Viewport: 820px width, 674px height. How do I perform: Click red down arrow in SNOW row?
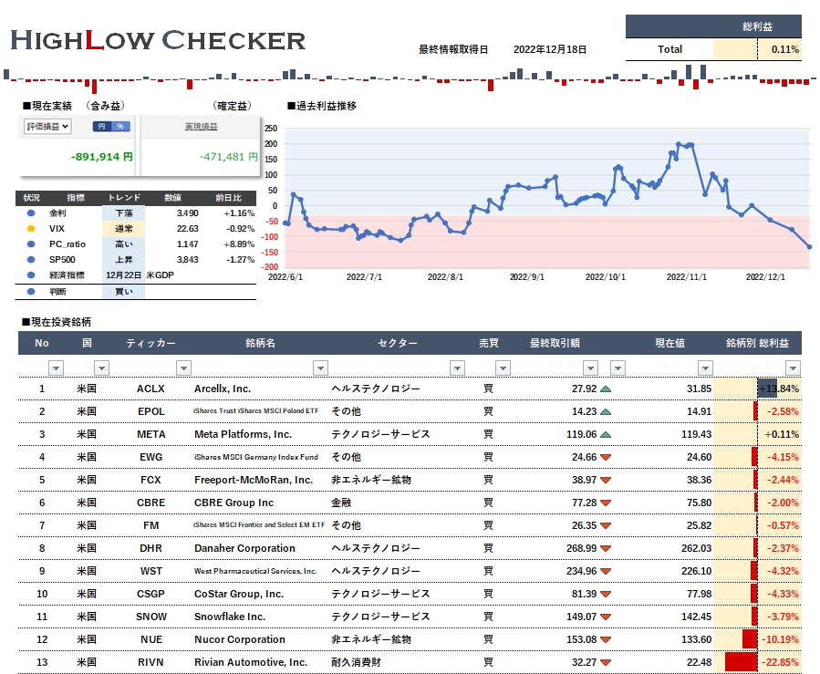point(606,617)
